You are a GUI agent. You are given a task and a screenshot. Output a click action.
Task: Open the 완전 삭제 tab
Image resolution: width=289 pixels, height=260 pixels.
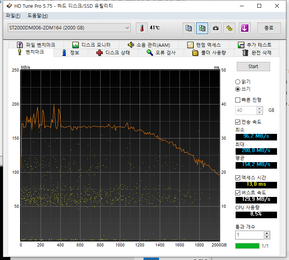[257, 53]
